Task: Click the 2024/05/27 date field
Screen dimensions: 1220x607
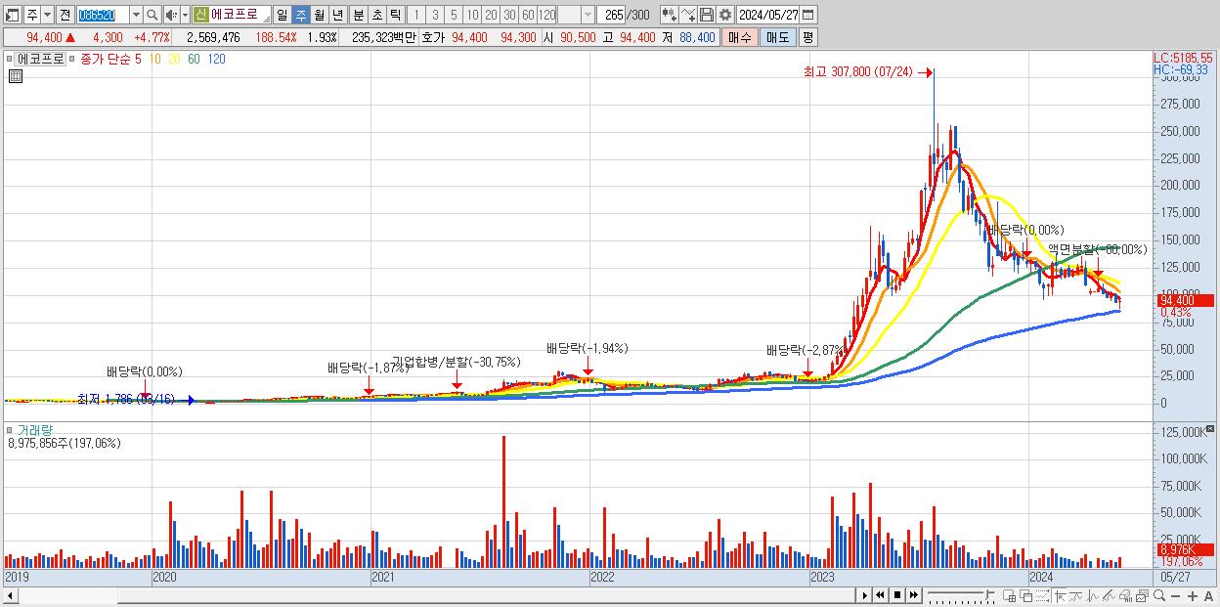Action: pyautogui.click(x=767, y=15)
